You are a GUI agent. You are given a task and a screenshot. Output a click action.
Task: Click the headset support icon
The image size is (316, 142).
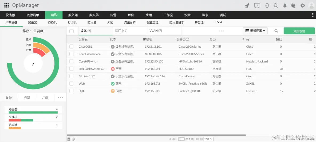coord(267,6)
